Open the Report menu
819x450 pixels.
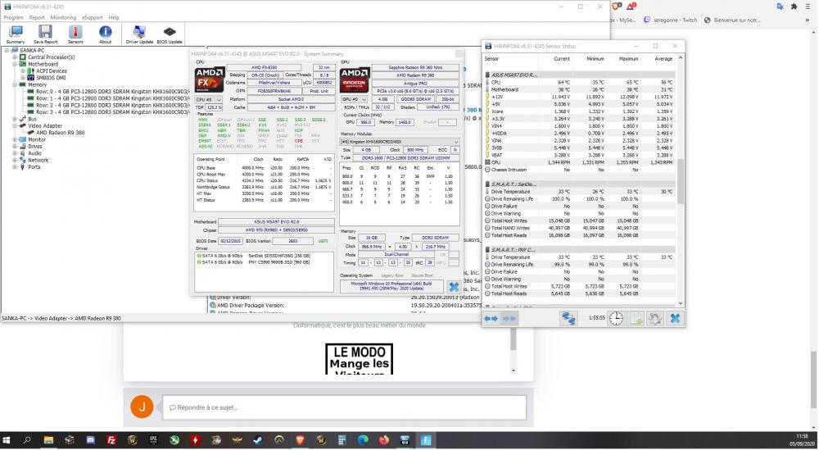coord(37,17)
